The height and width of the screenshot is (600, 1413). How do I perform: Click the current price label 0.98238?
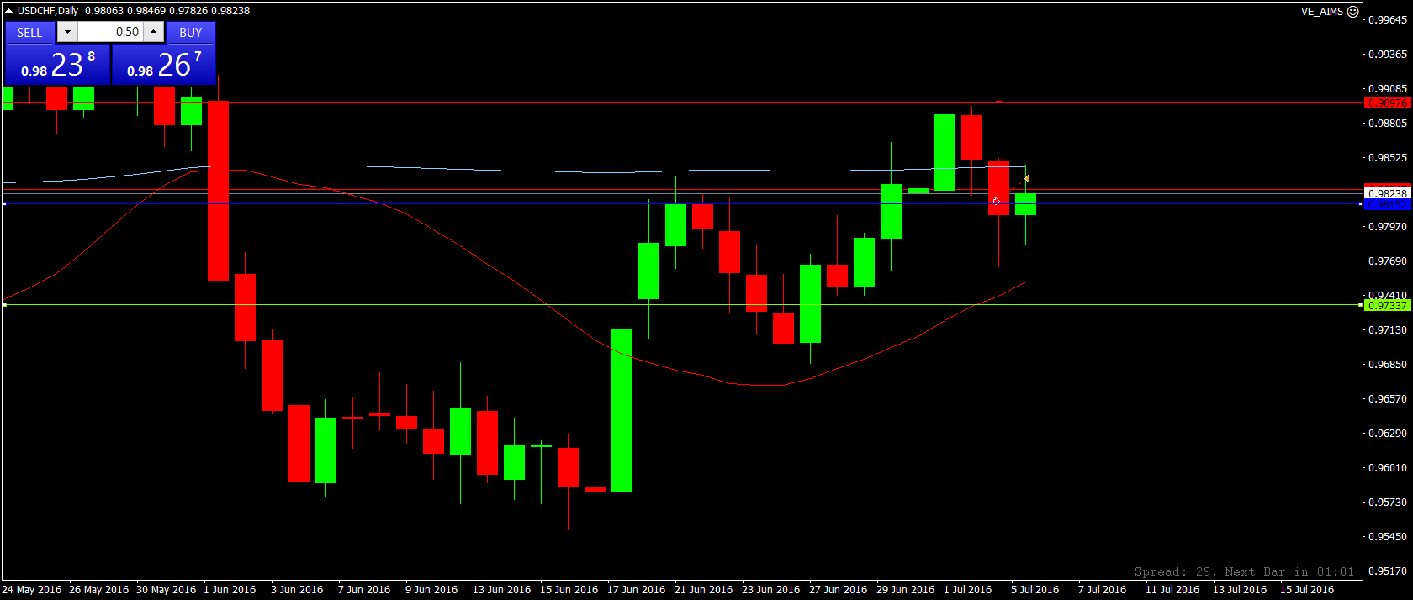click(x=1387, y=193)
